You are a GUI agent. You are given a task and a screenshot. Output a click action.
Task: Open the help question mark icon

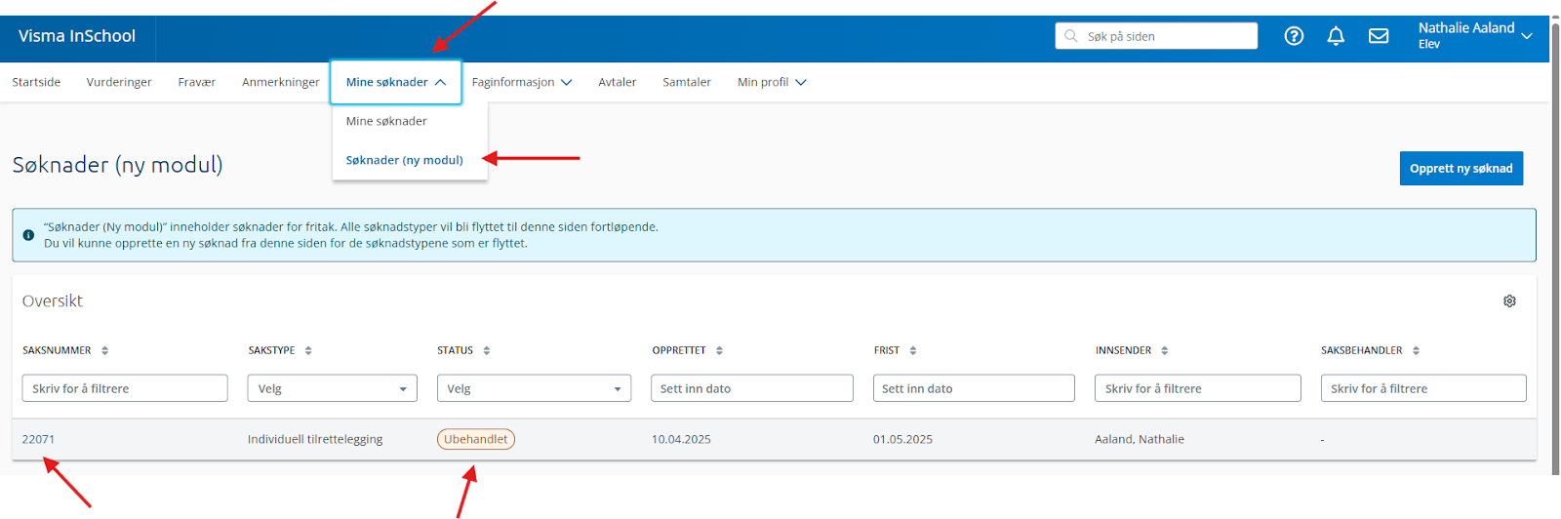pos(1294,36)
